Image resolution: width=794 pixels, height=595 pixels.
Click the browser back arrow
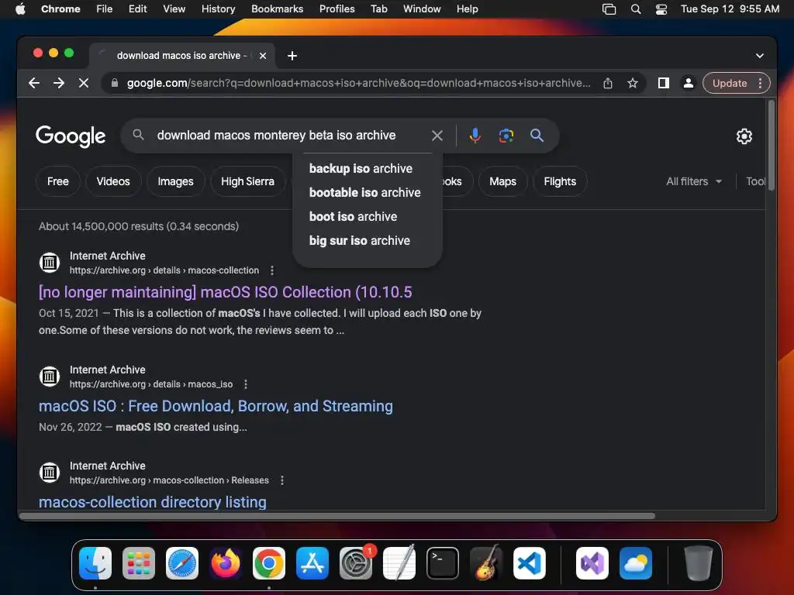34,83
